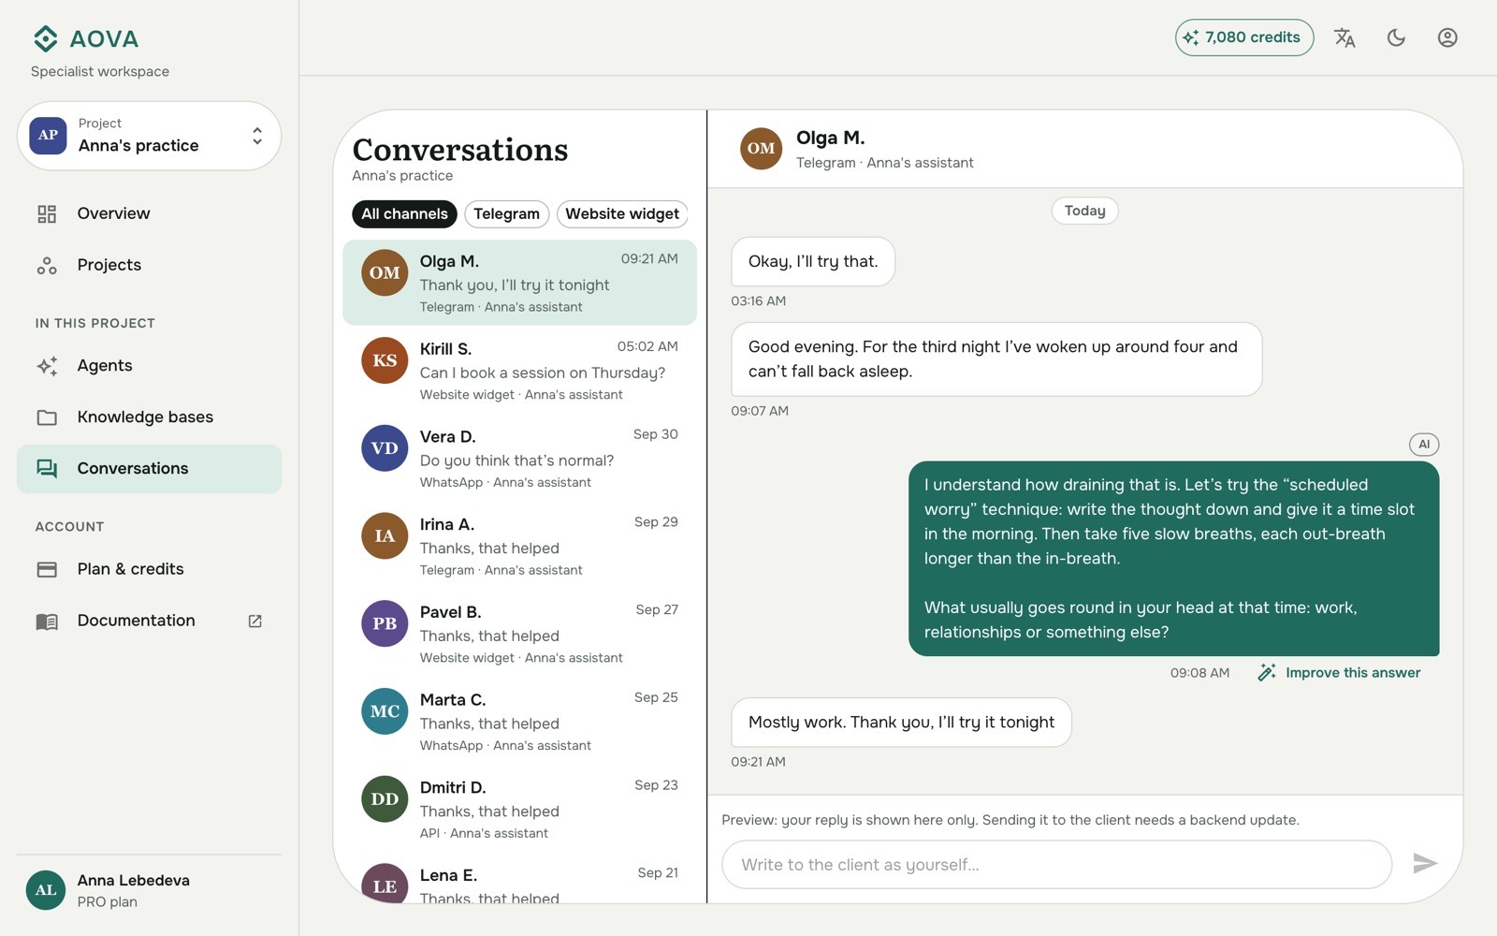Click the send message arrow icon

1425,863
